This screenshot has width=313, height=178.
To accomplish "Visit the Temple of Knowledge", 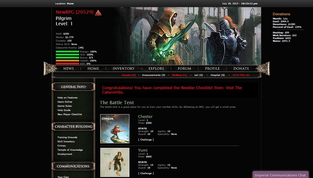I will click(x=70, y=150).
